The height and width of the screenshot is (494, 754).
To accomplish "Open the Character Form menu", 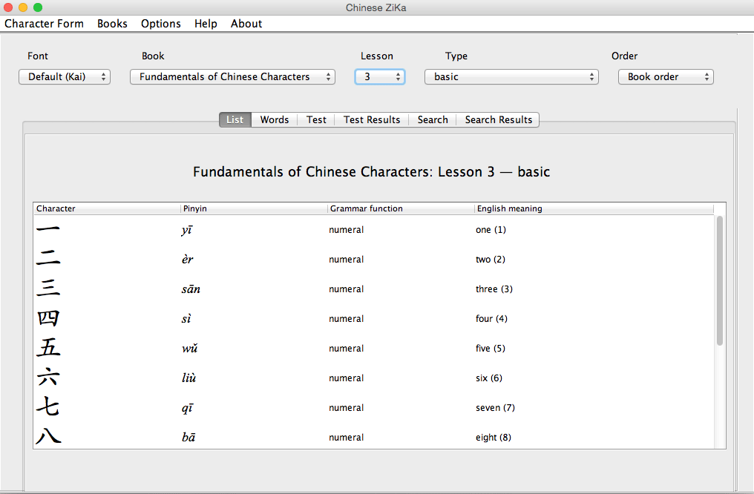I will [44, 24].
